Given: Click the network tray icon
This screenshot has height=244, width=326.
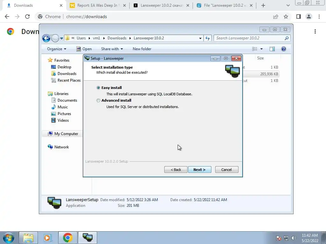Looking at the screenshot, I should (x=286, y=238).
